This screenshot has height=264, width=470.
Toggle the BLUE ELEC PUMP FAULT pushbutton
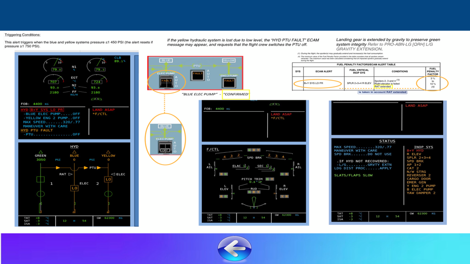point(166,82)
